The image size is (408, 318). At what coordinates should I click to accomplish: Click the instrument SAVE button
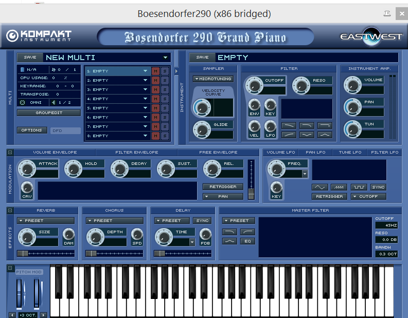pyautogui.click(x=202, y=57)
